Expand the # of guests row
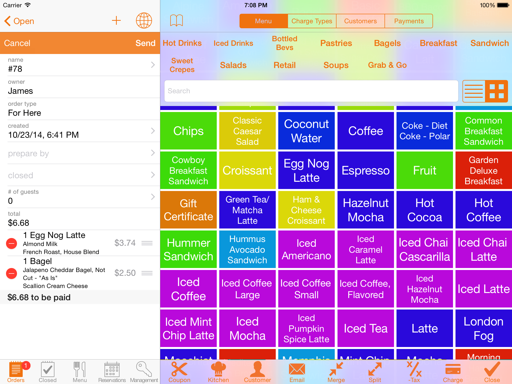The height and width of the screenshot is (384, 512). tap(80, 197)
